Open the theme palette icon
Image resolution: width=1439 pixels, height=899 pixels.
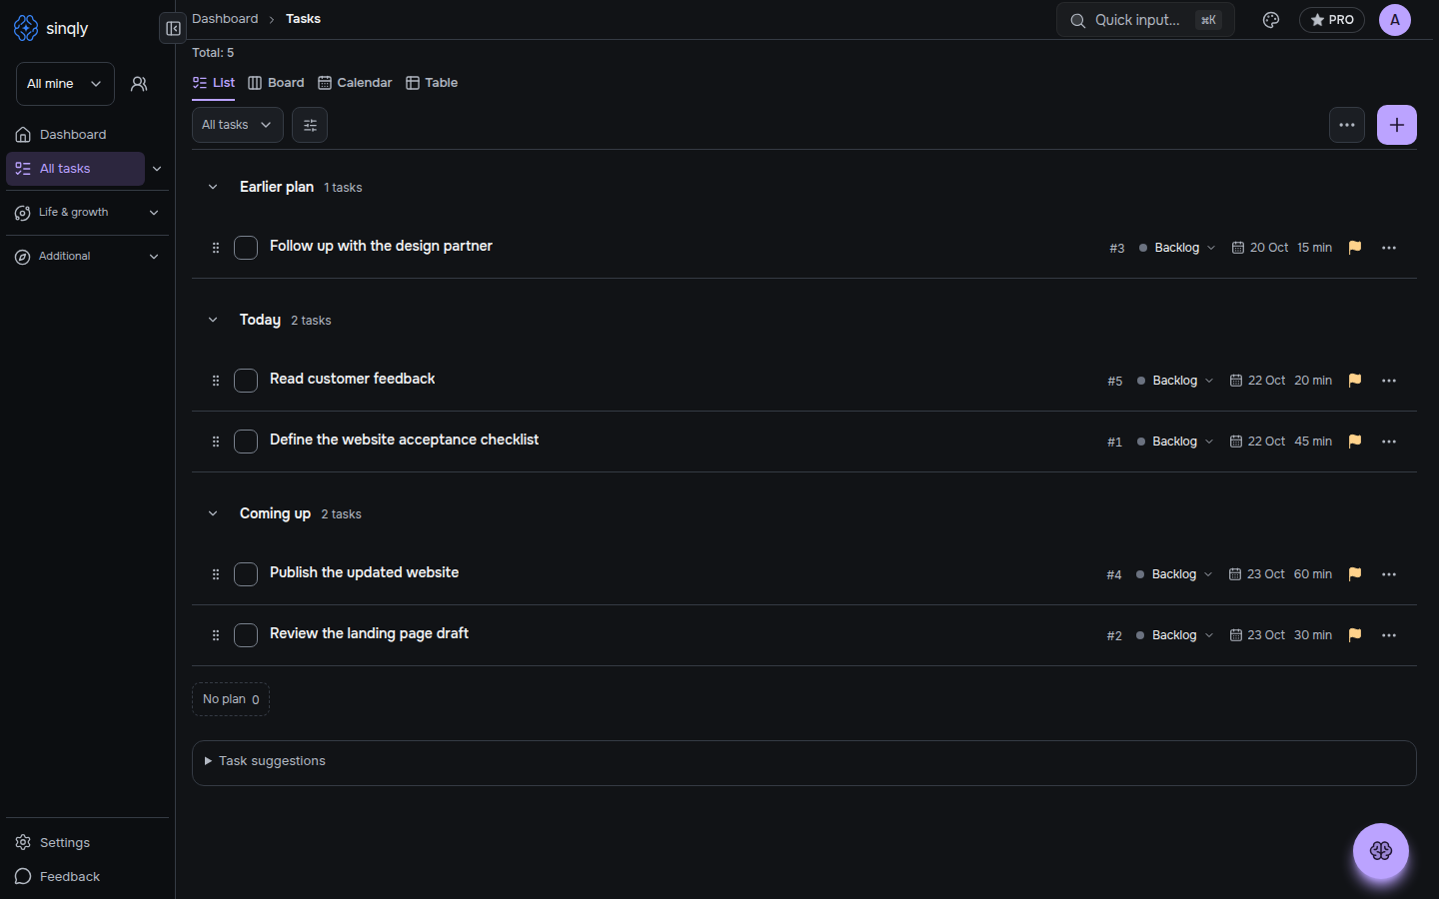tap(1271, 20)
